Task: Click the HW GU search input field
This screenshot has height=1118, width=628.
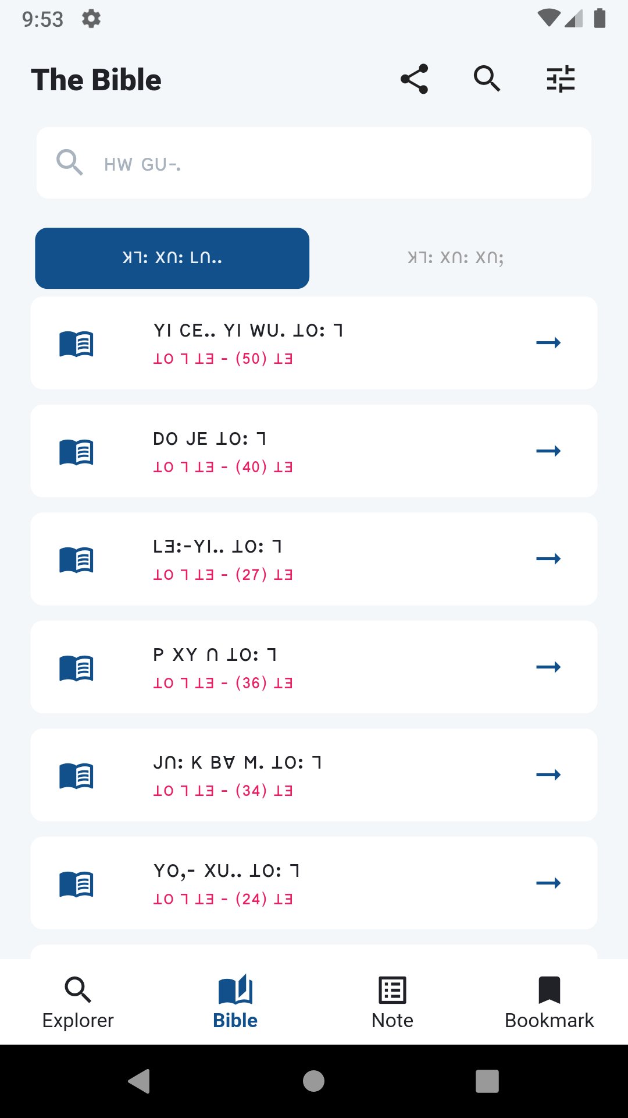Action: (x=314, y=163)
